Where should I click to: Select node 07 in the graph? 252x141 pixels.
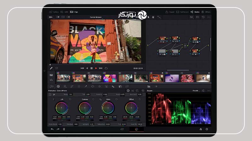pos(195,52)
